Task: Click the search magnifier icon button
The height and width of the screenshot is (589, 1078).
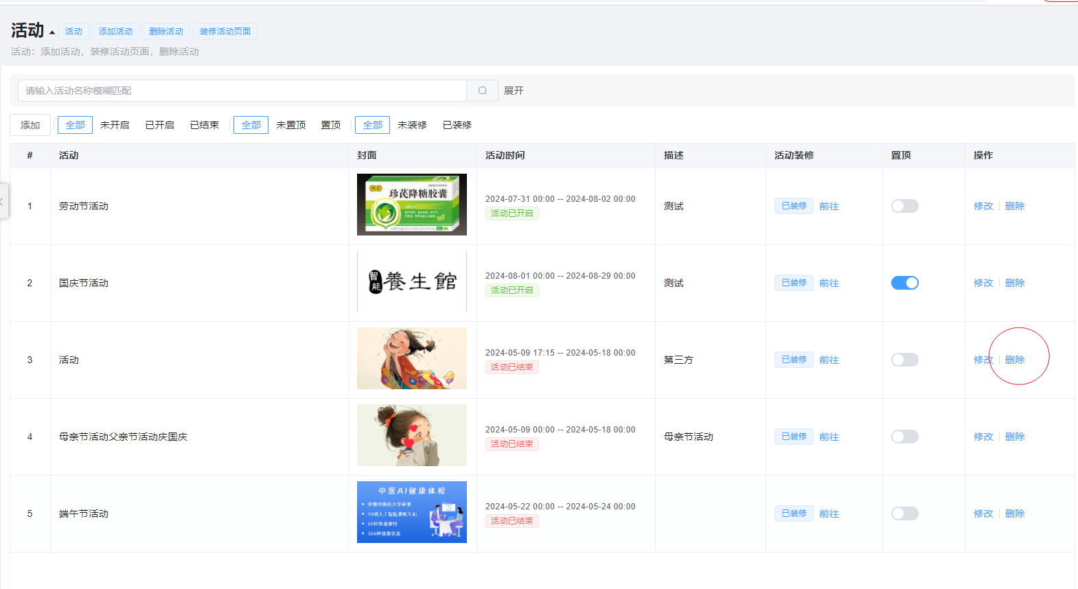Action: [483, 91]
